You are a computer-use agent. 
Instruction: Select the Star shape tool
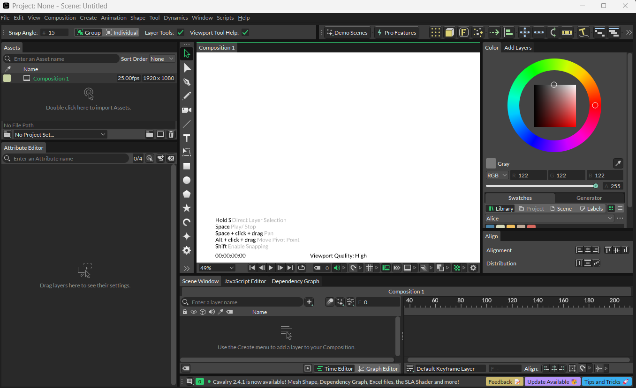pos(187,208)
